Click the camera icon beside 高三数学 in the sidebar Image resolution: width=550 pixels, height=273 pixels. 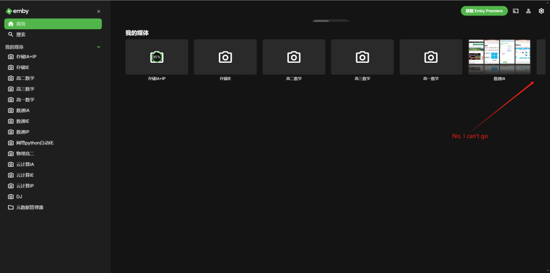coord(11,89)
